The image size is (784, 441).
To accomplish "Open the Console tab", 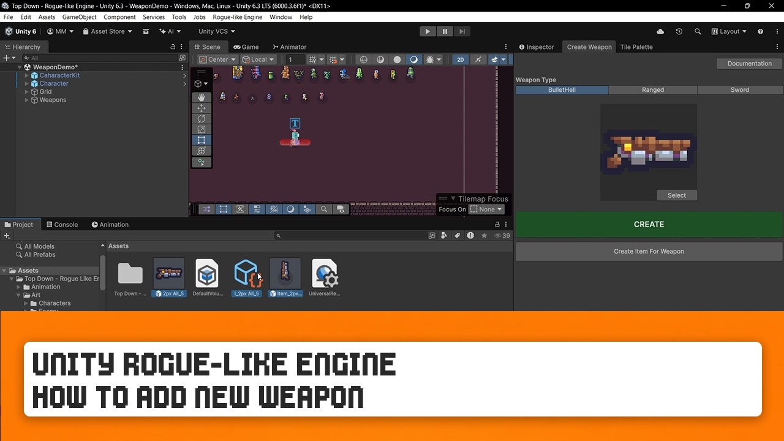I will [x=62, y=225].
